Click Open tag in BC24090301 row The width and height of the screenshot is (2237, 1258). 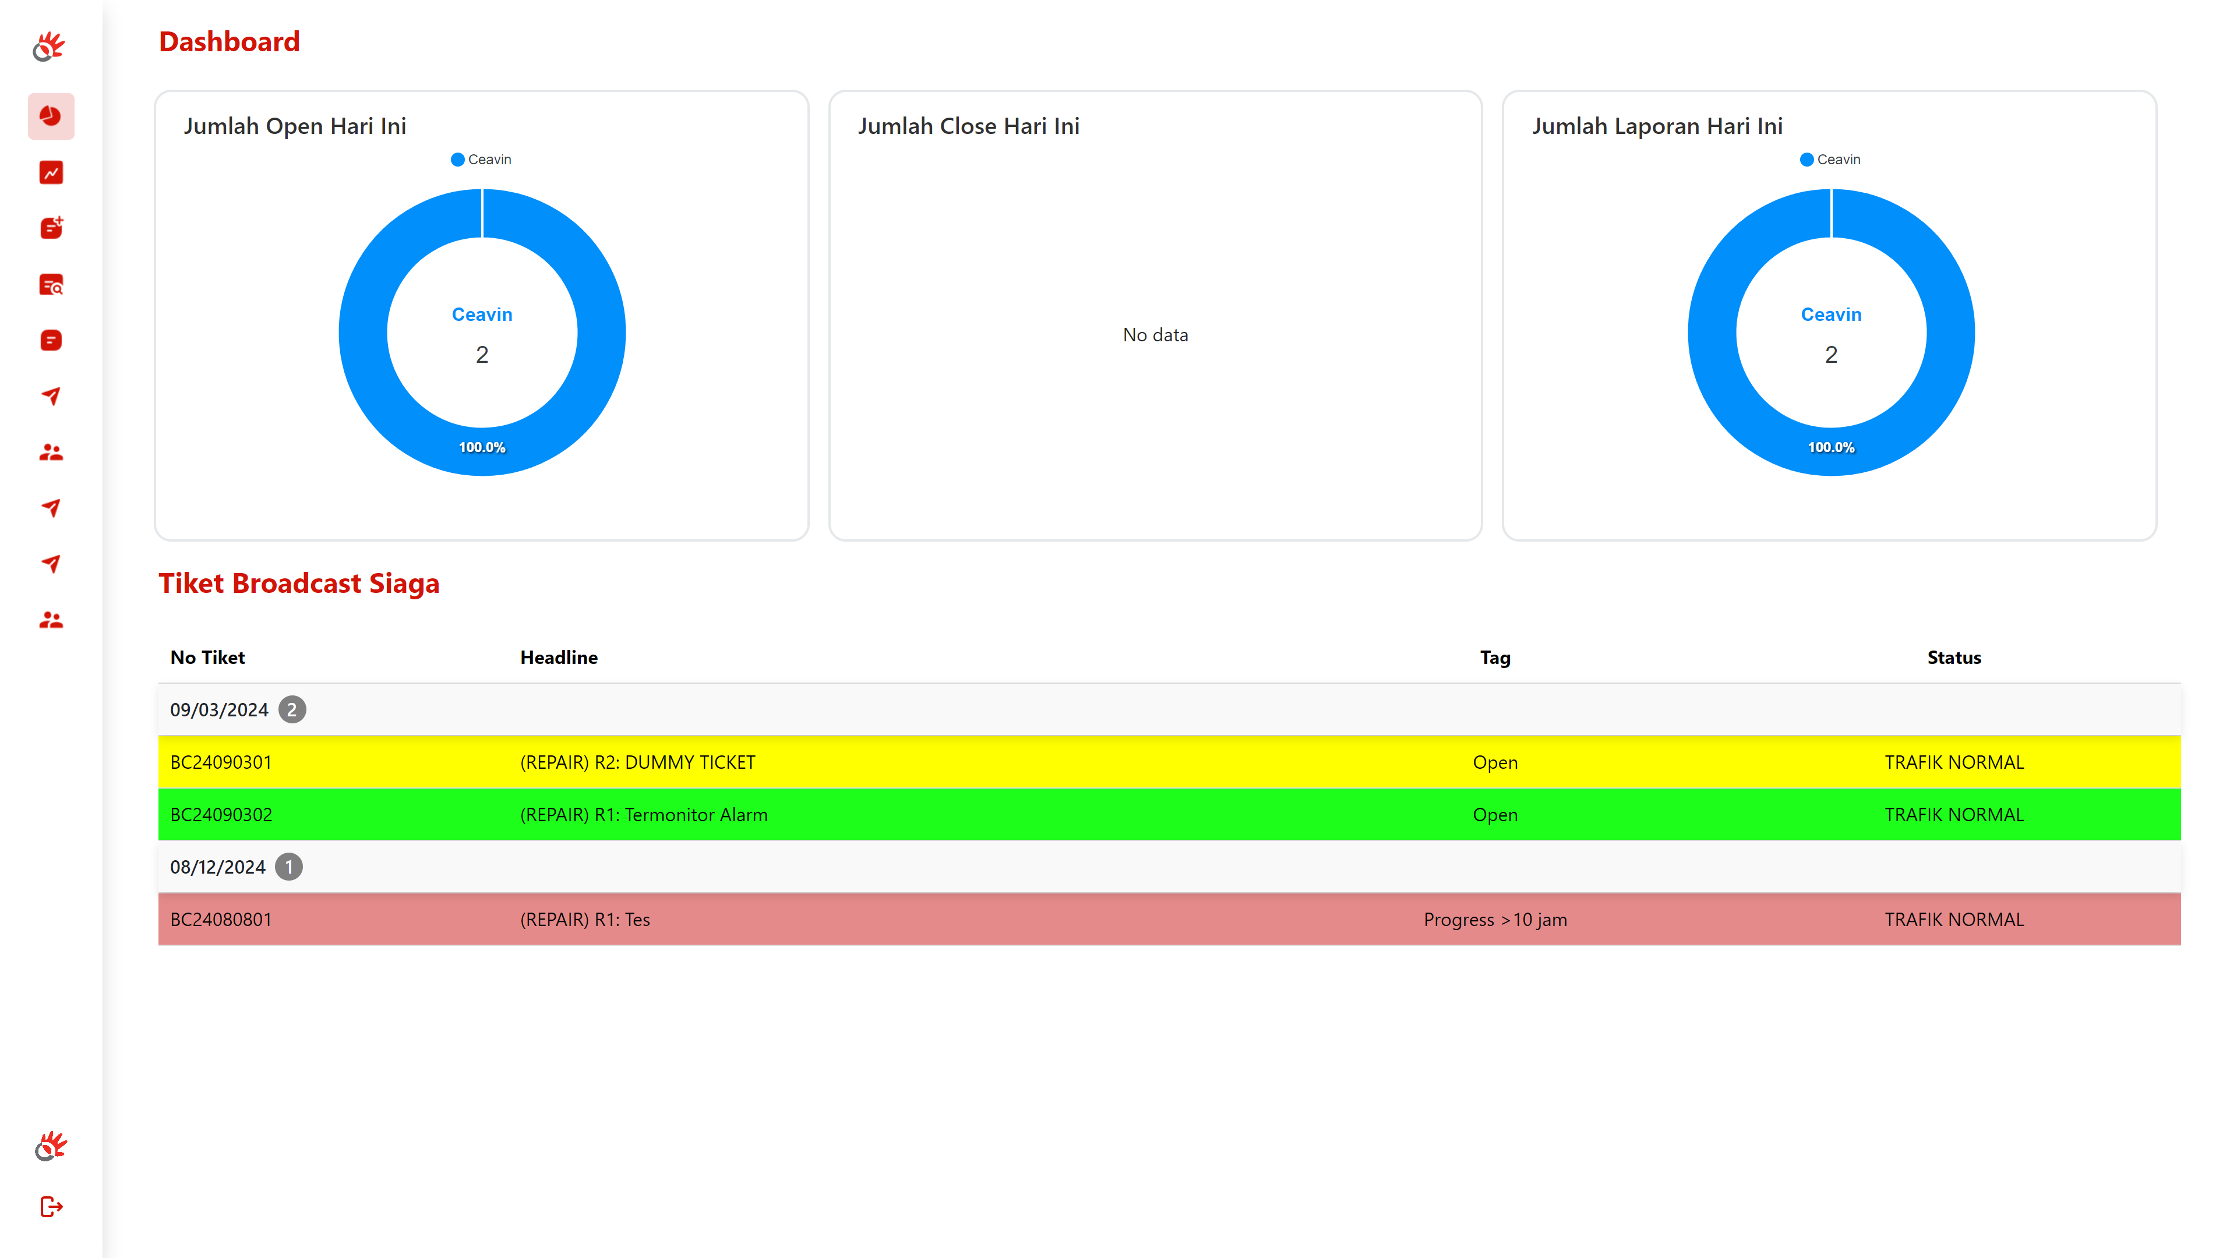[x=1494, y=763]
